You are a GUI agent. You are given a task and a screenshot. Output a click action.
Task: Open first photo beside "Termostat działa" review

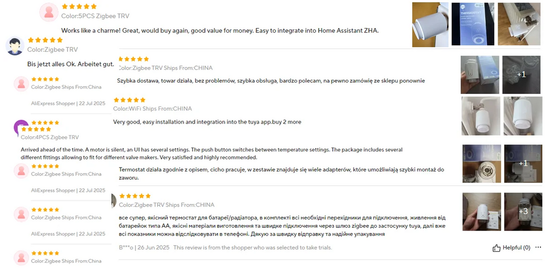pos(481,163)
